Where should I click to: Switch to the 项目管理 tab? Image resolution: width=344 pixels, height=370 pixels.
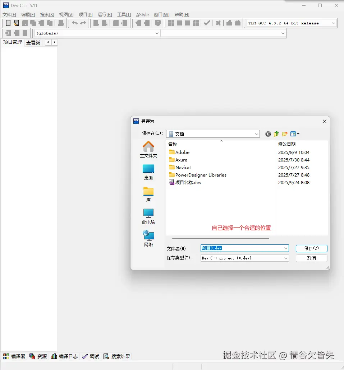(x=13, y=42)
